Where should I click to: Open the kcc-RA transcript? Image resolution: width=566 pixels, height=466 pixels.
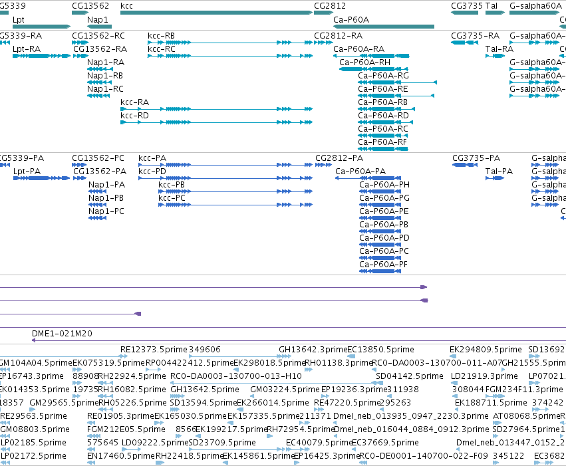216,109
